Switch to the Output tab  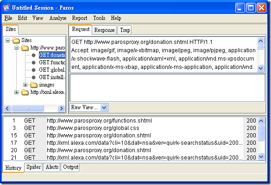tap(71, 167)
